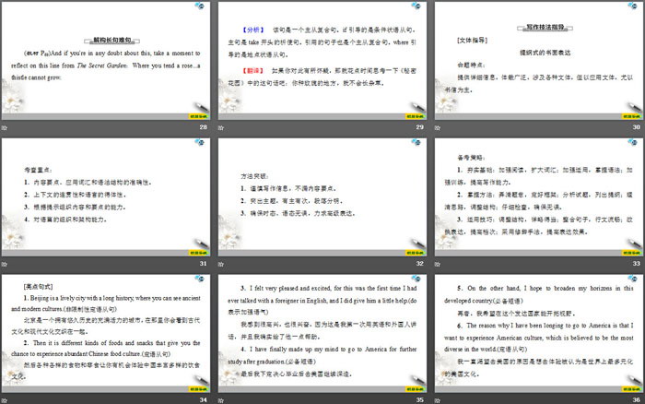Click the red 【翻译】 label on slide 29

(252, 71)
